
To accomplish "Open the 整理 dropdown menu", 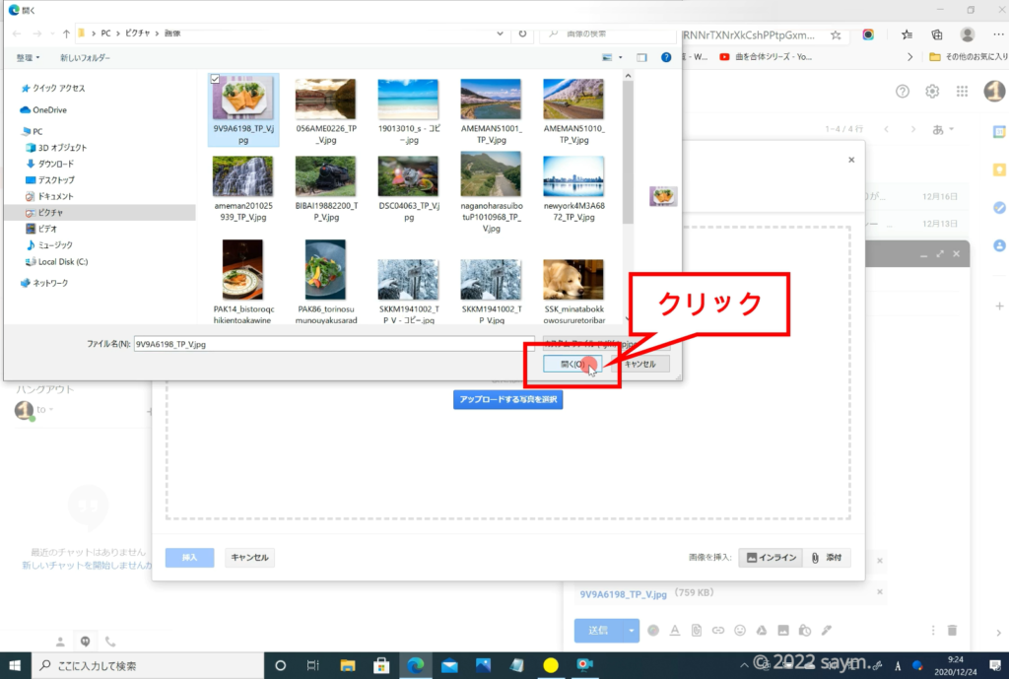I will 28,58.
